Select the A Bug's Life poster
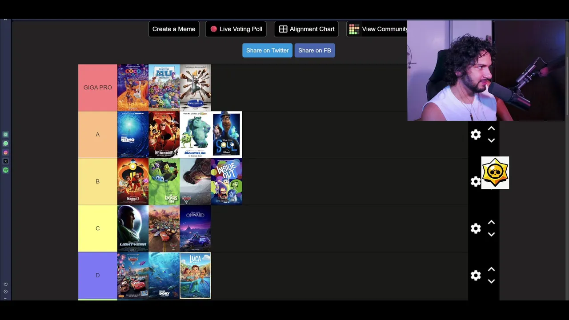Screen dimensions: 569x320 coord(164,181)
